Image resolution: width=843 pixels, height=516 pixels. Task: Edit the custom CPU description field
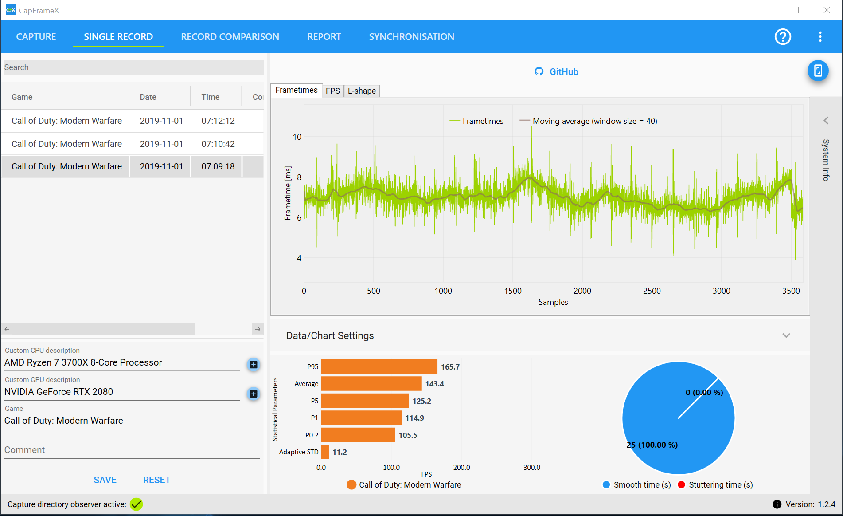coord(122,362)
